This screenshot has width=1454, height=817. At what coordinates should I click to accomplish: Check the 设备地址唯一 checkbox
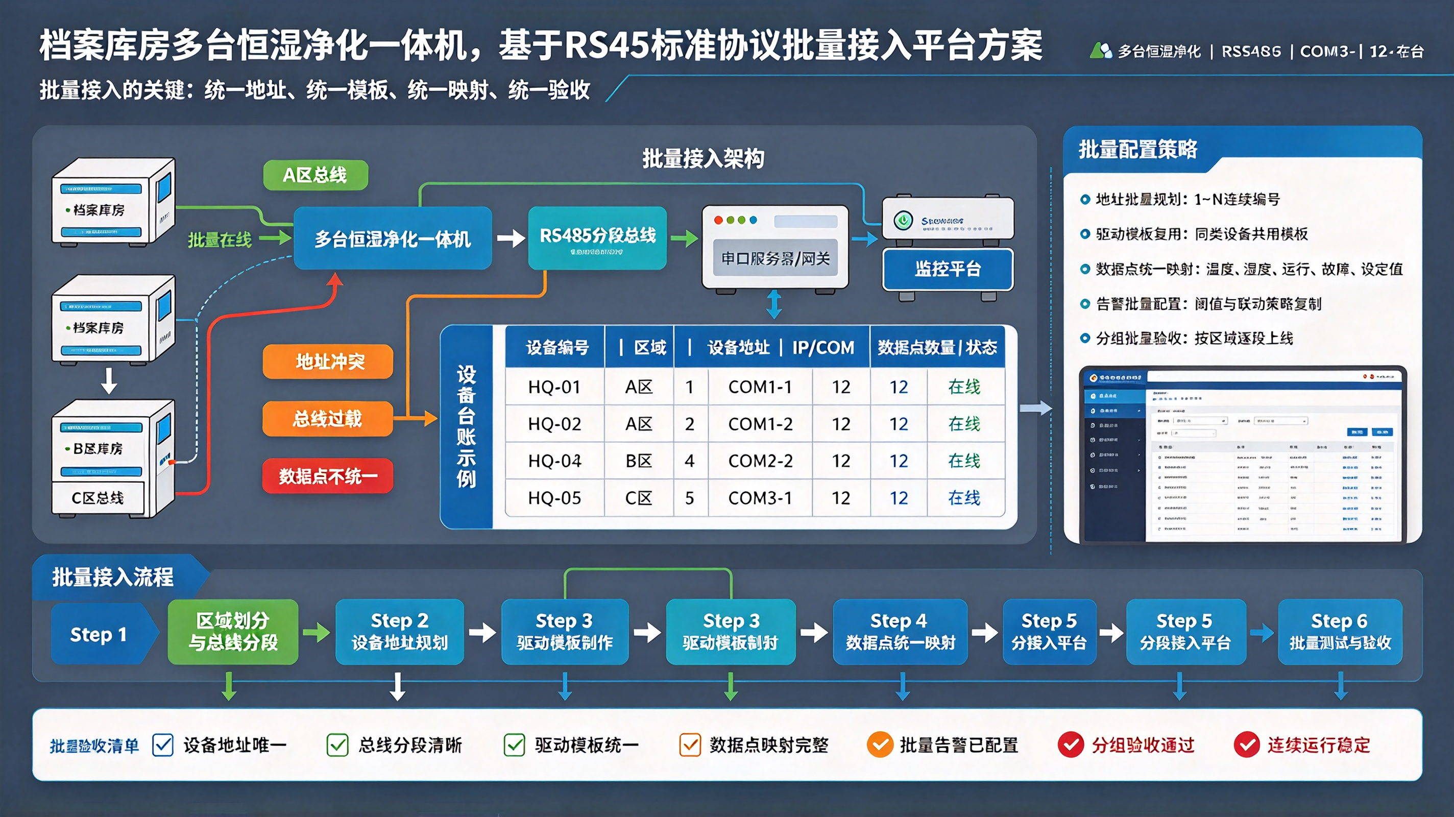point(162,744)
